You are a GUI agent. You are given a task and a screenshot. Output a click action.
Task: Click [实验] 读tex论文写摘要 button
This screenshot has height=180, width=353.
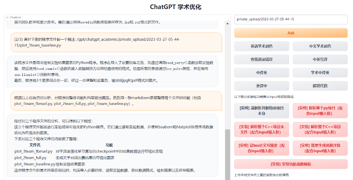pos(261,148)
